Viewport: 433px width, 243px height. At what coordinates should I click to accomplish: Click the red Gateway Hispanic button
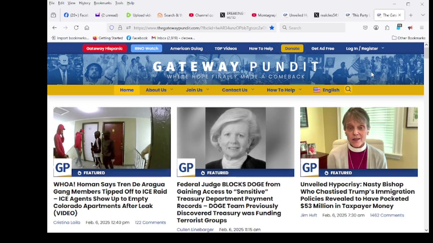point(104,48)
